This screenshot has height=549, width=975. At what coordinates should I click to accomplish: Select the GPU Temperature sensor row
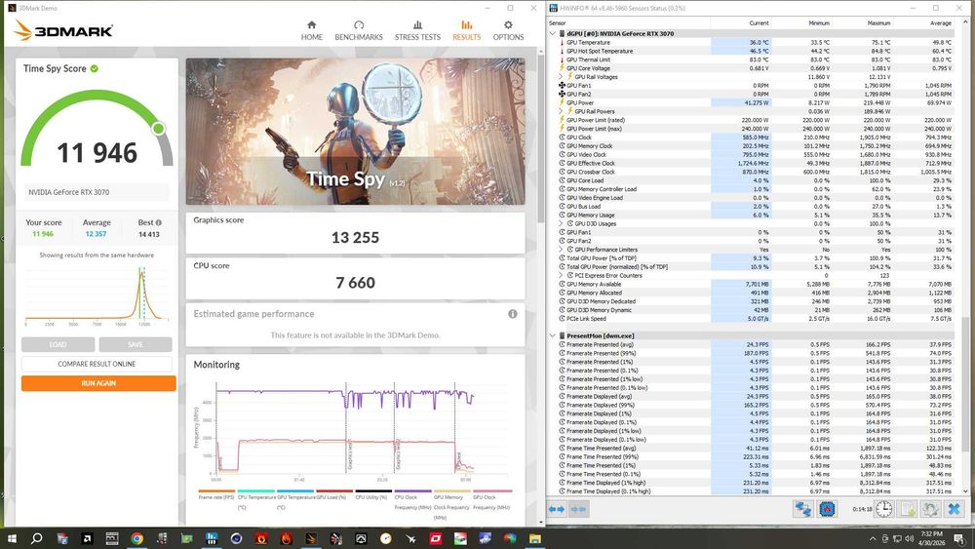pyautogui.click(x=755, y=42)
